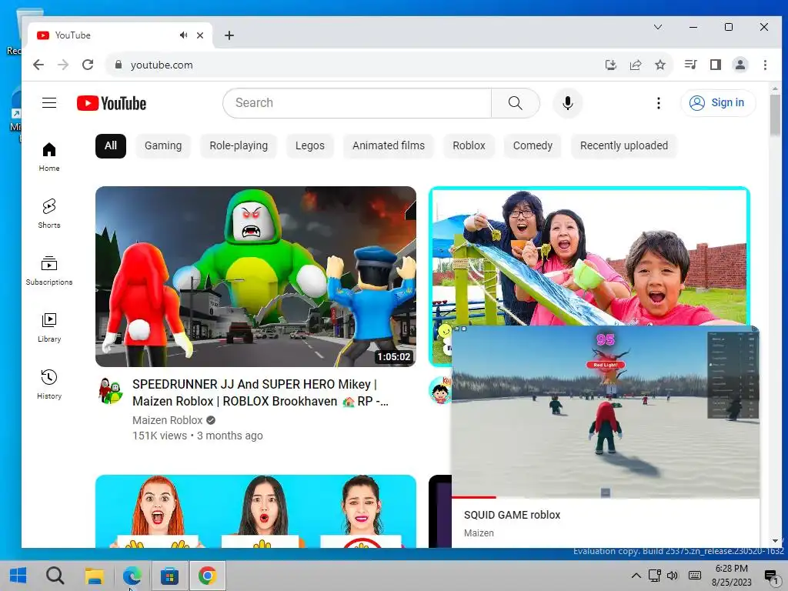This screenshot has width=788, height=591.
Task: Close the YouTube tab
Action: pos(200,35)
